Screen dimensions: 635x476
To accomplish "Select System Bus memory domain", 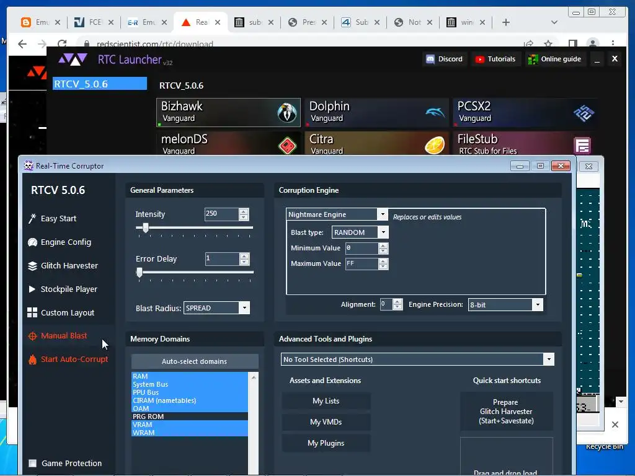I will tap(190, 384).
